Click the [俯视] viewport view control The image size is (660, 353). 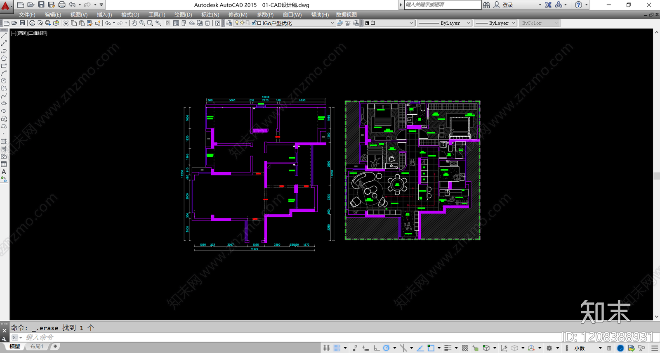[x=22, y=33]
